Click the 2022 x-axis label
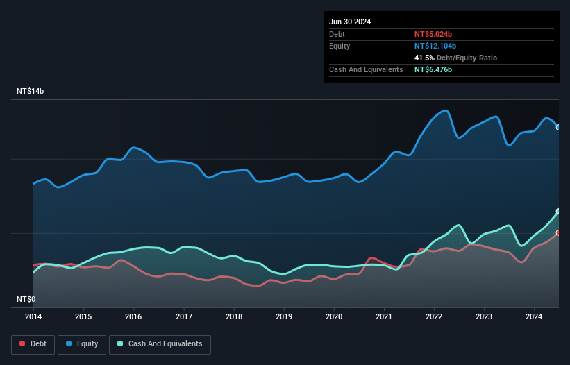 pos(434,316)
